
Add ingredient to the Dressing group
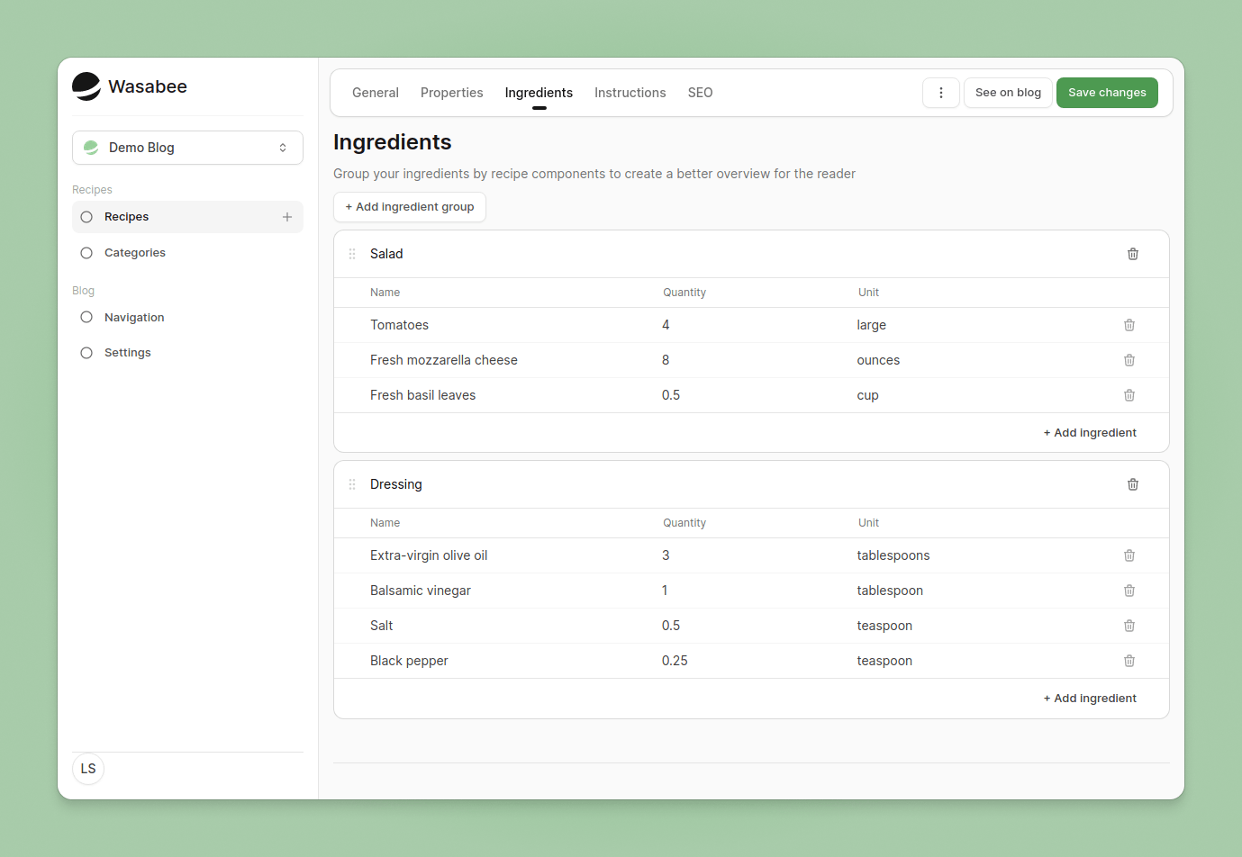pos(1090,699)
